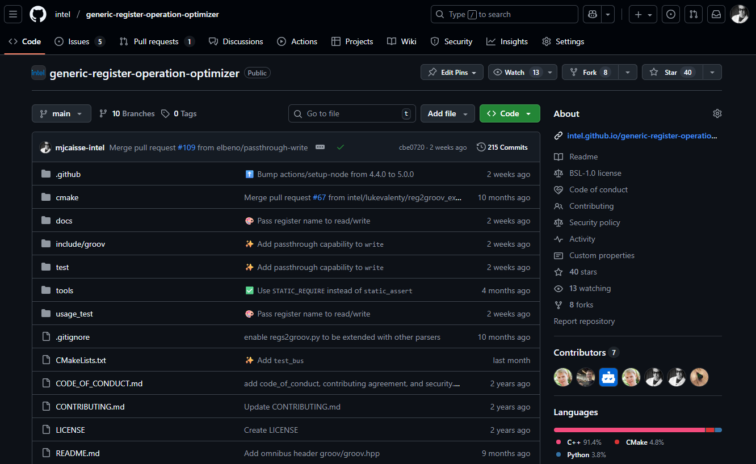Open the GitHub homepage logo
The image size is (756, 464).
tap(38, 14)
